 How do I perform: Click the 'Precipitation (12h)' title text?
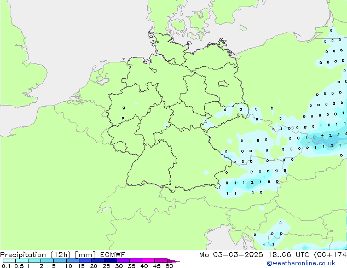[36, 255]
